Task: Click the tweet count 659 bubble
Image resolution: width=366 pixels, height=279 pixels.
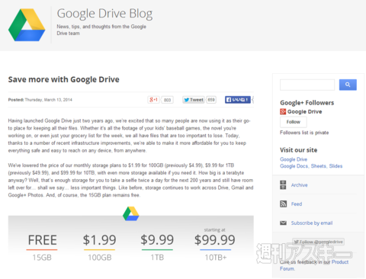Action: coord(211,100)
